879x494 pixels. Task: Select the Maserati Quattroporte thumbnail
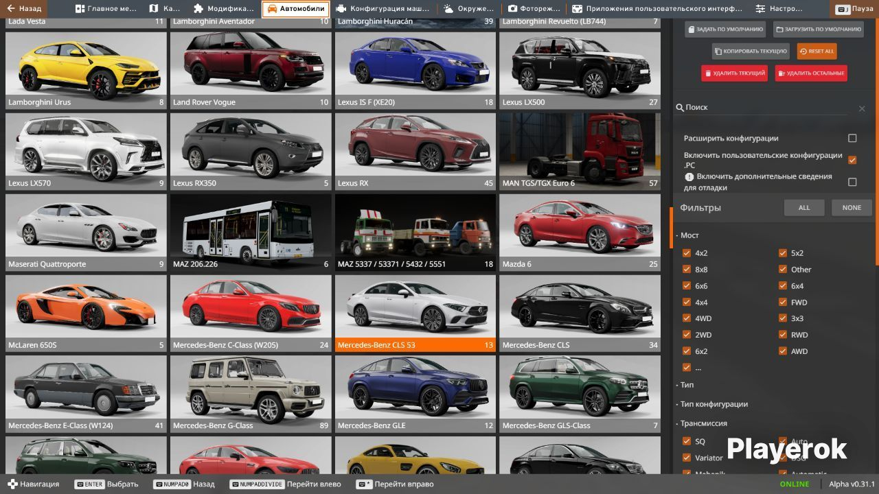pyautogui.click(x=86, y=232)
